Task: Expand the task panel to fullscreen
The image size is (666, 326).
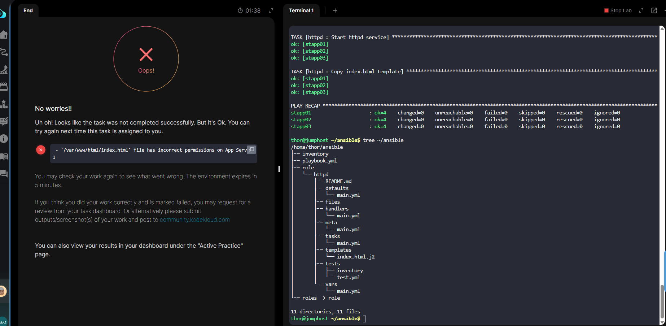Action: [x=271, y=10]
